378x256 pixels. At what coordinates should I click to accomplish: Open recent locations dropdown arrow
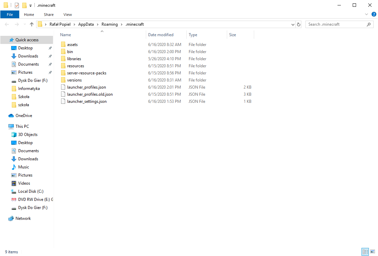click(x=25, y=24)
